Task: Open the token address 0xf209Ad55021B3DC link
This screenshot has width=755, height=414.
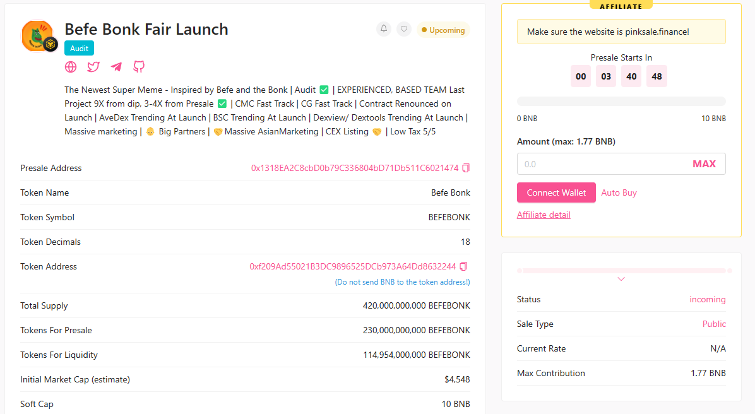Action: pyautogui.click(x=354, y=266)
